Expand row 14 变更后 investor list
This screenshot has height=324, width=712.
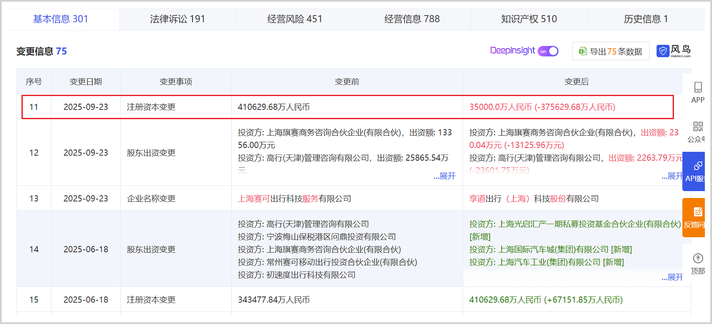(x=672, y=277)
